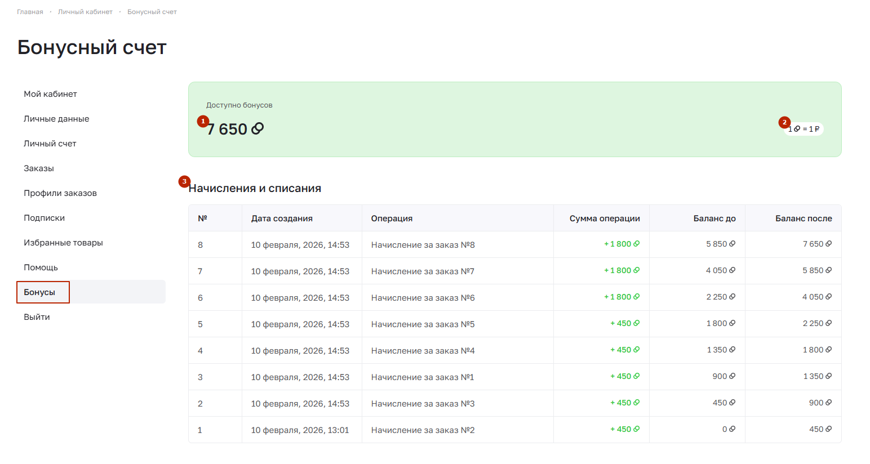870x464 pixels.
Task: Open Бонусы section in sidebar
Action: tap(39, 292)
